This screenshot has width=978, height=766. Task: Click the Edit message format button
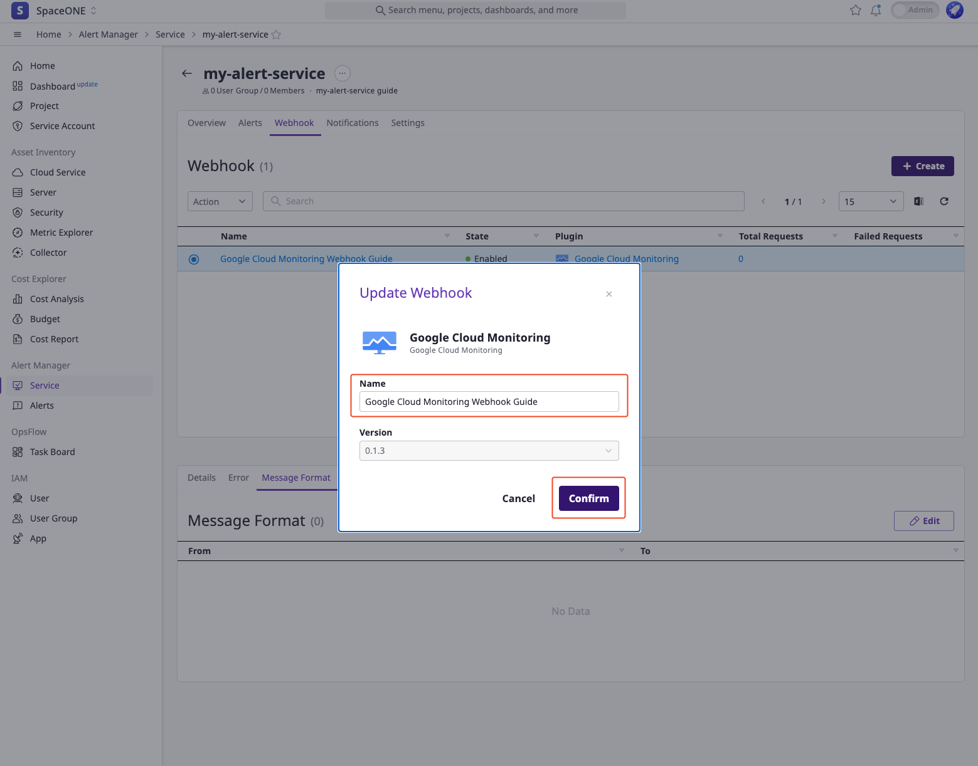(924, 521)
